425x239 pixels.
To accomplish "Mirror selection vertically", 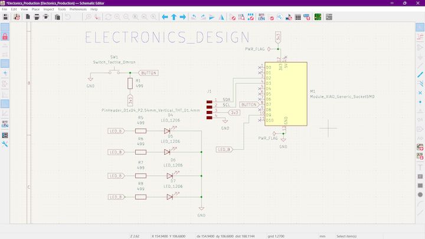I will pos(212,17).
